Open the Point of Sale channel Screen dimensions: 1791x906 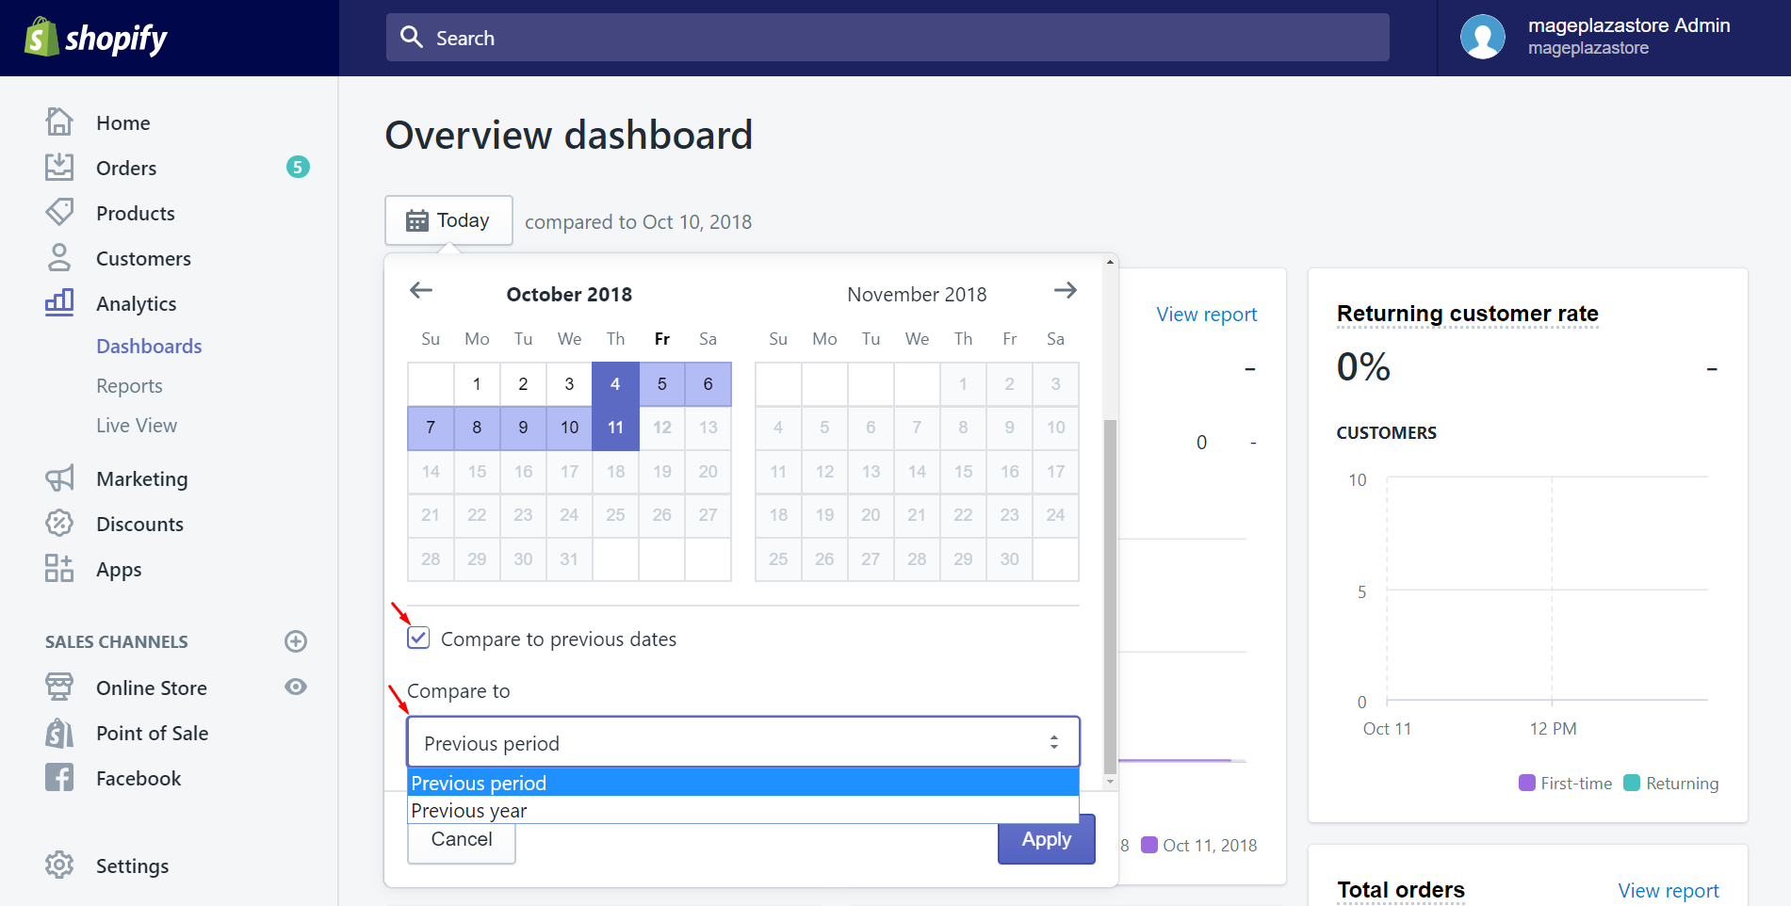tap(153, 733)
